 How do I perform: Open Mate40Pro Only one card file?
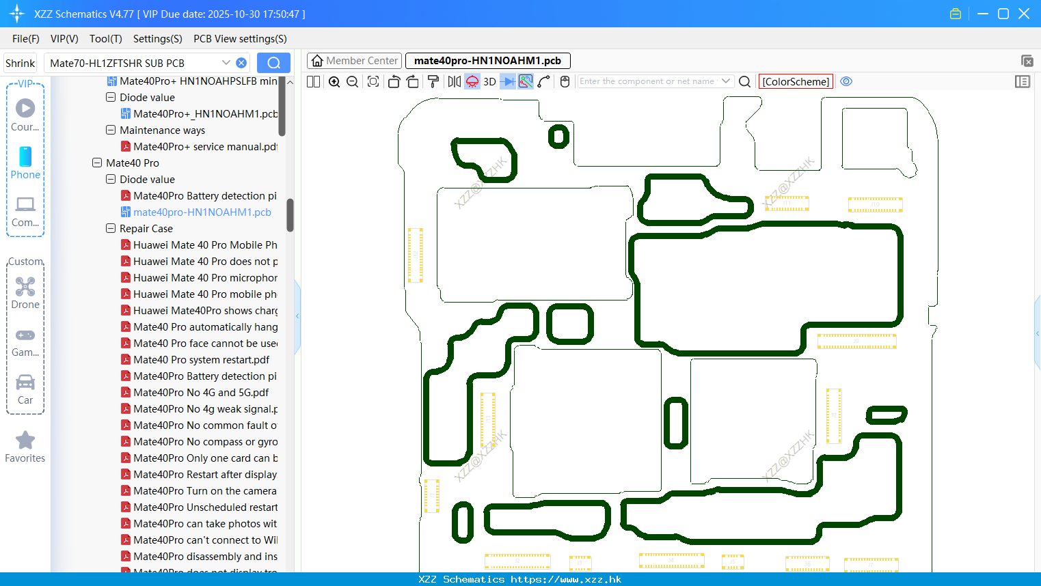point(199,458)
